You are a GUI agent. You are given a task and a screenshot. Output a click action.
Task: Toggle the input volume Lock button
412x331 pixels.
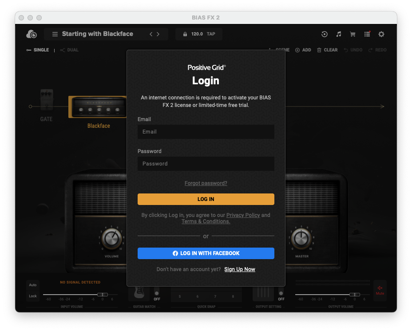pyautogui.click(x=33, y=296)
